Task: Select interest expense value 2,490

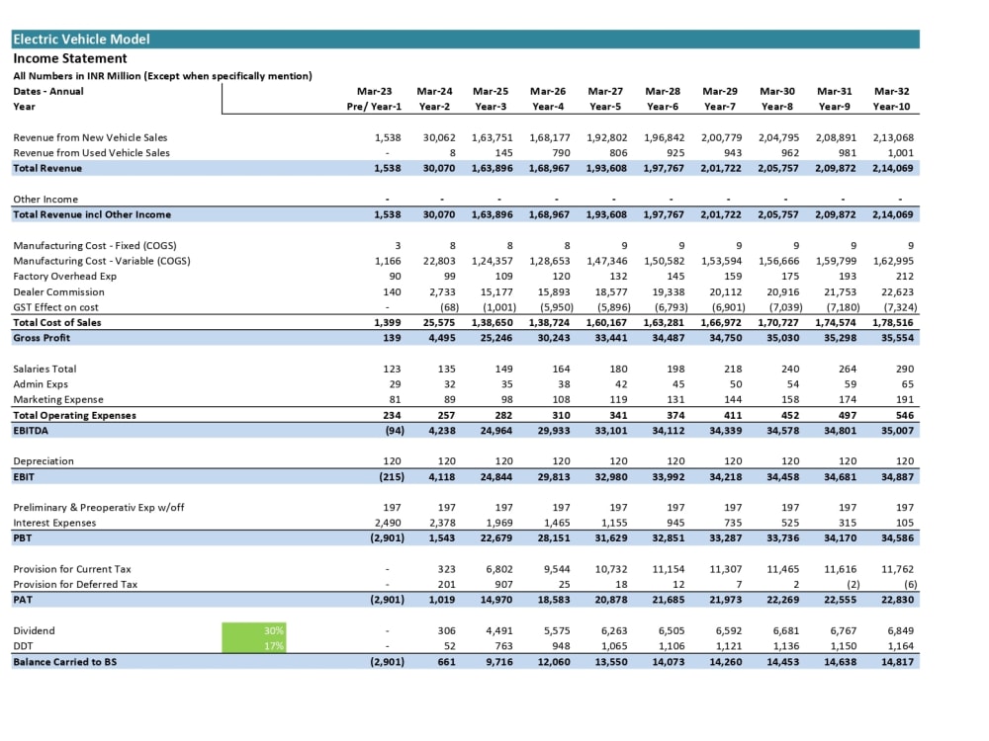Action: coord(388,523)
